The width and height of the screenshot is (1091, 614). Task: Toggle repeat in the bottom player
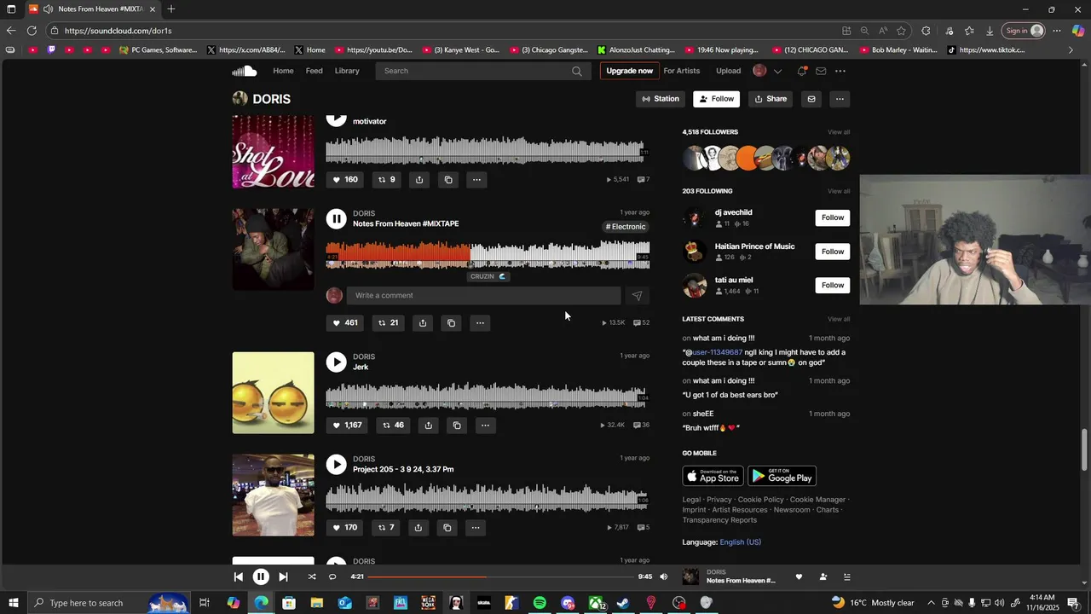click(332, 576)
